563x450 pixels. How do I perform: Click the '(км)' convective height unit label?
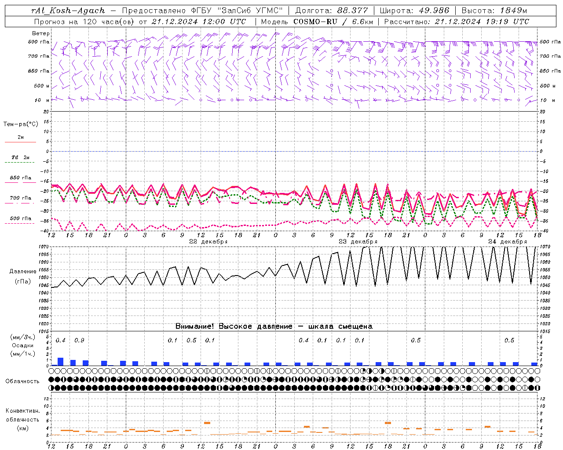(22, 428)
